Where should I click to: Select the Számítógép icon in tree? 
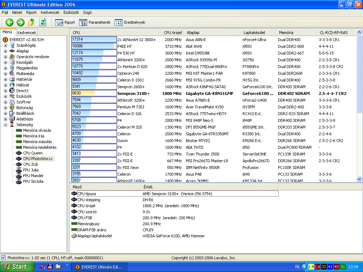(12, 45)
